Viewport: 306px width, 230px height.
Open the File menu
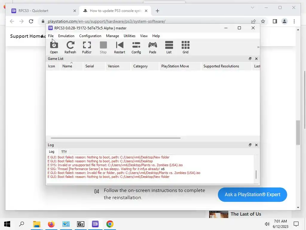51,36
